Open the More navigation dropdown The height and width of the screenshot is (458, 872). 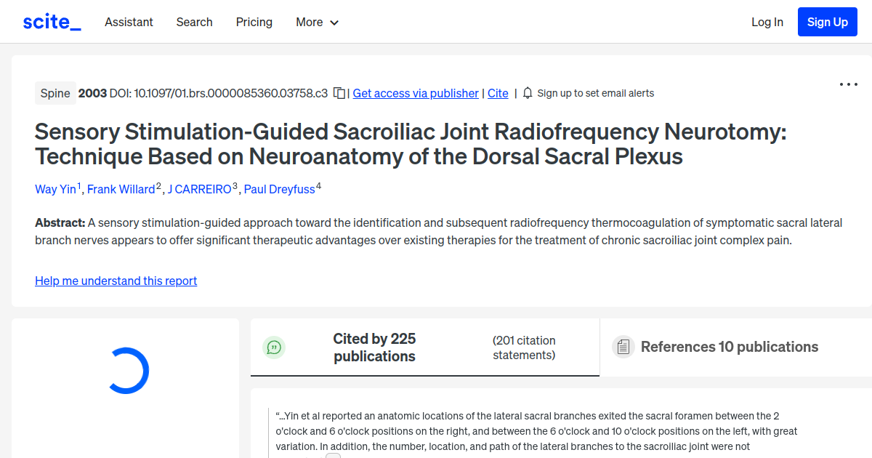point(309,22)
